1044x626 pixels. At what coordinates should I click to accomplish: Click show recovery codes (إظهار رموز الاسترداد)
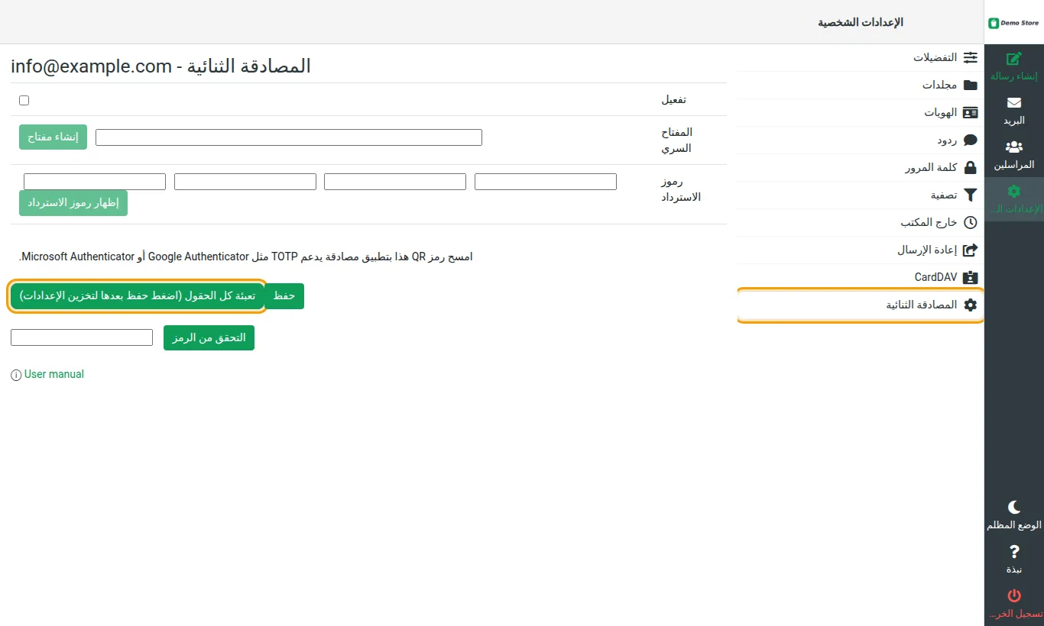[x=73, y=203]
